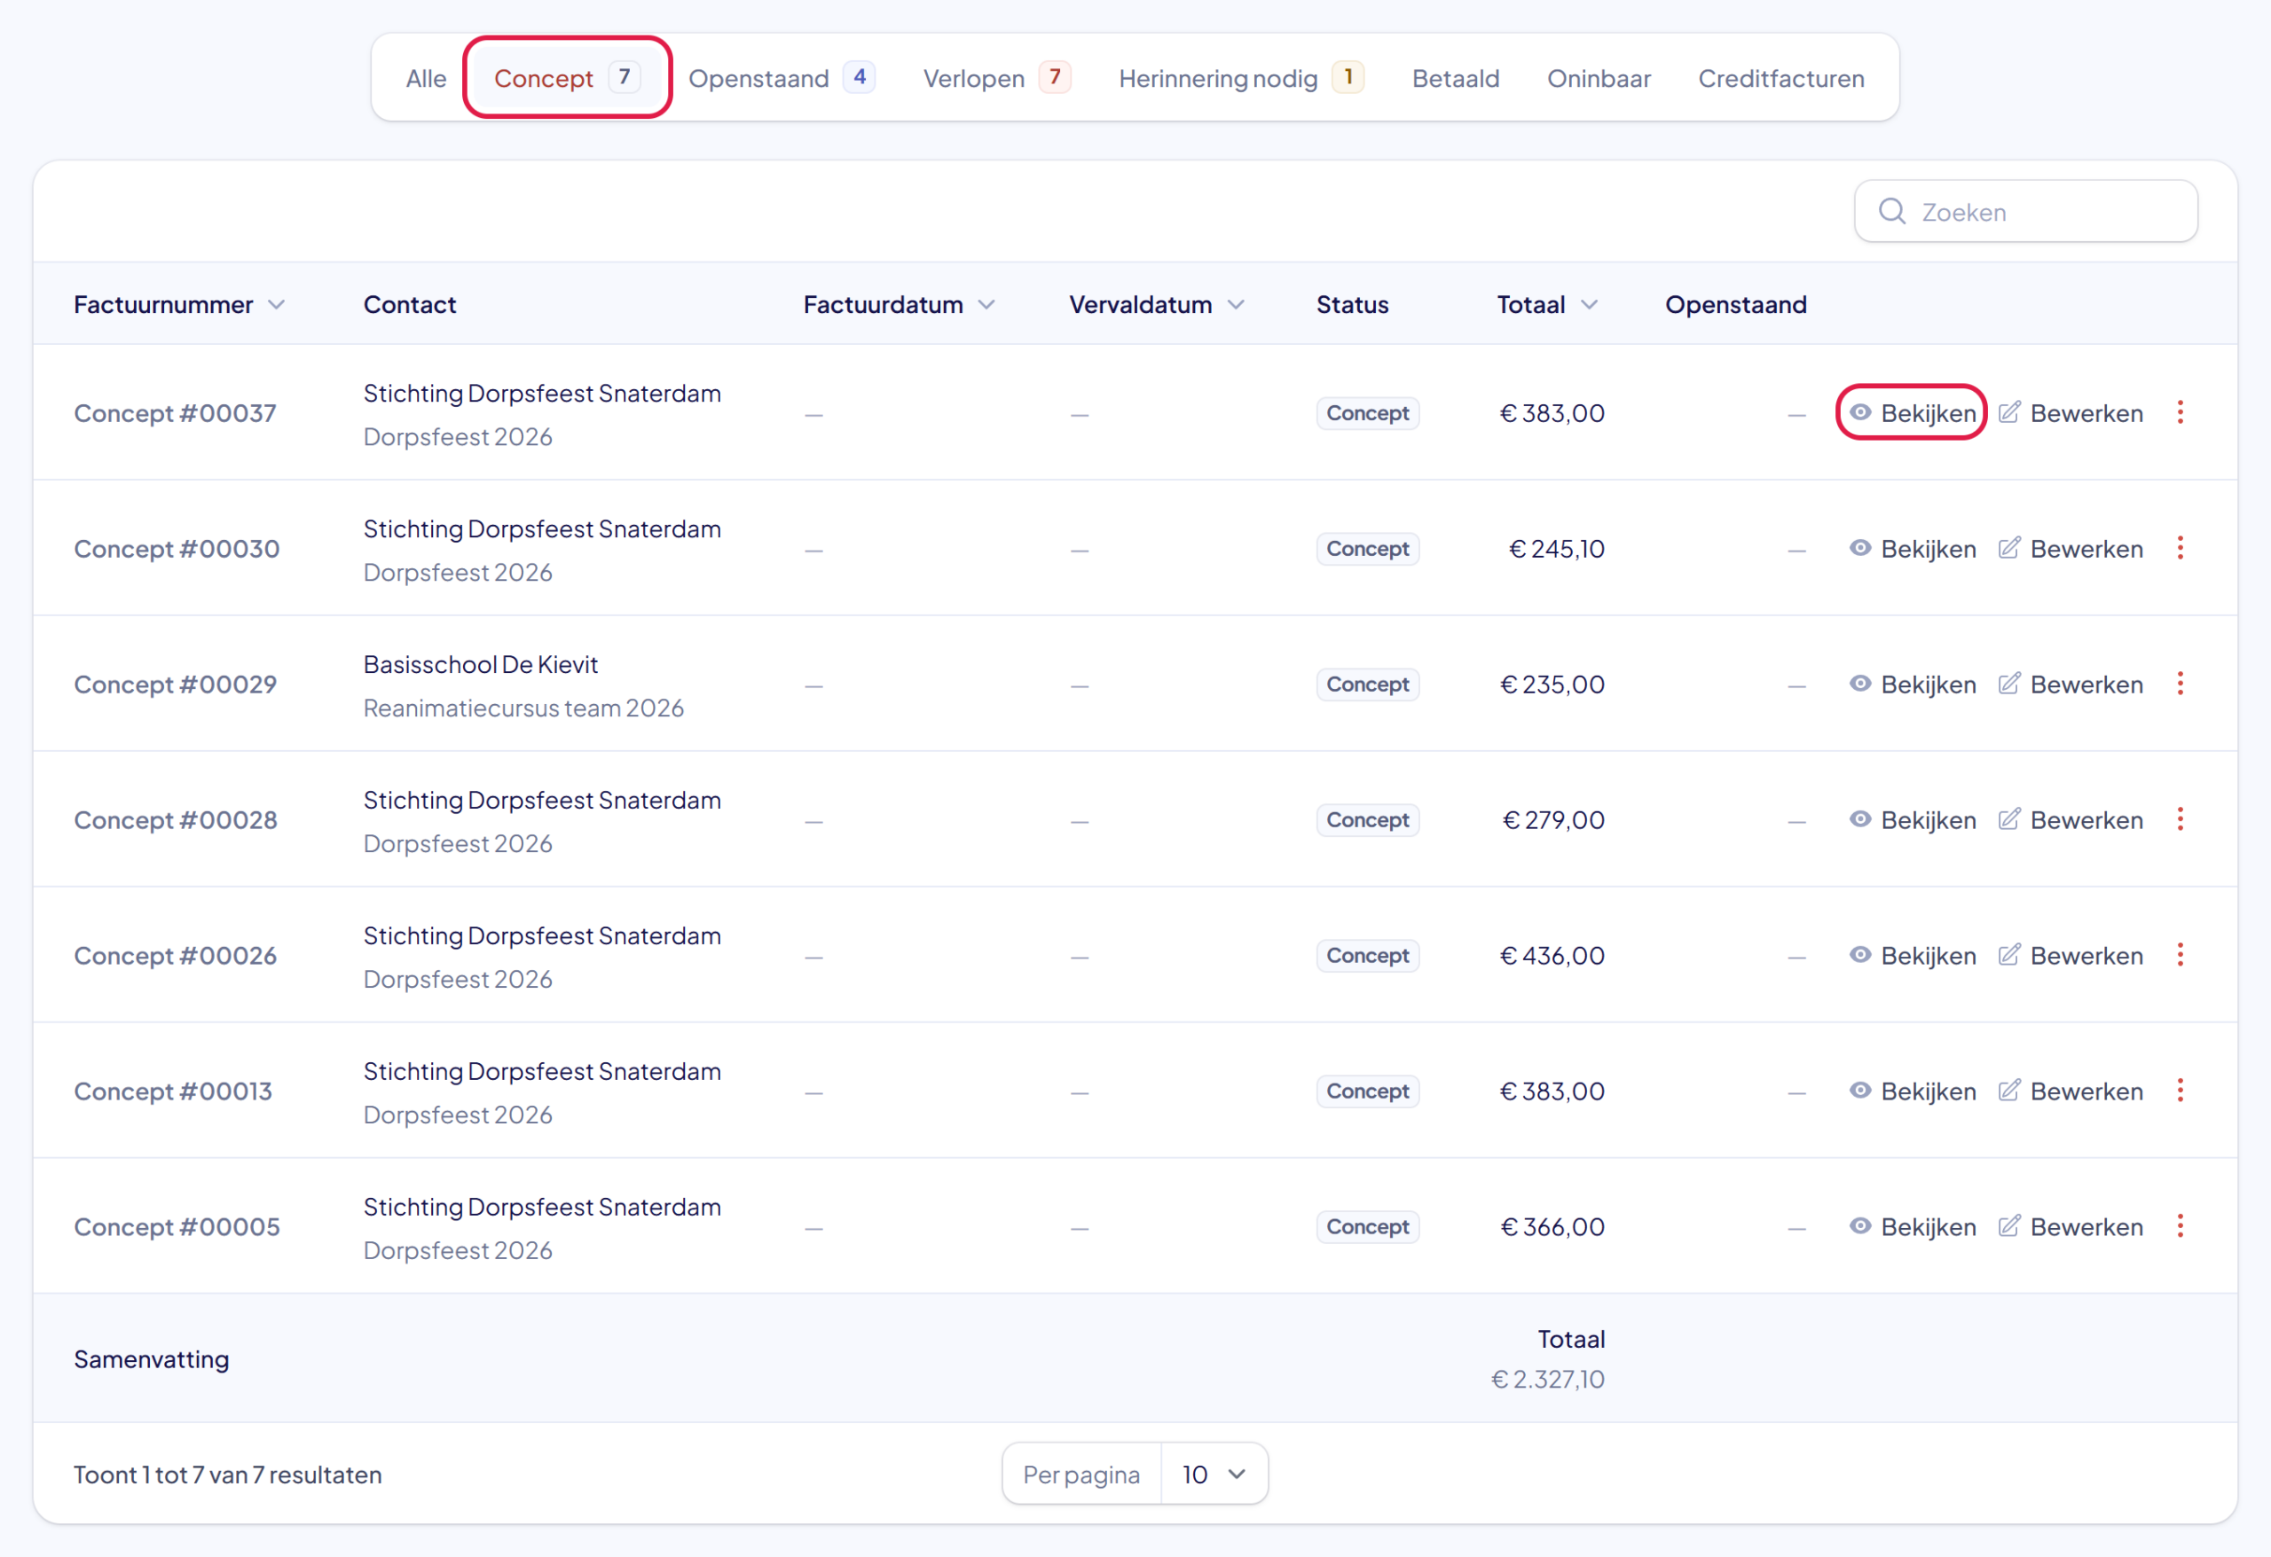Switch to the Alle tab
Image resolution: width=2271 pixels, height=1557 pixels.
coord(426,78)
